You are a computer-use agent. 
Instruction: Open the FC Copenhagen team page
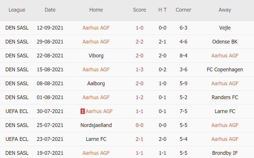coord(225,70)
